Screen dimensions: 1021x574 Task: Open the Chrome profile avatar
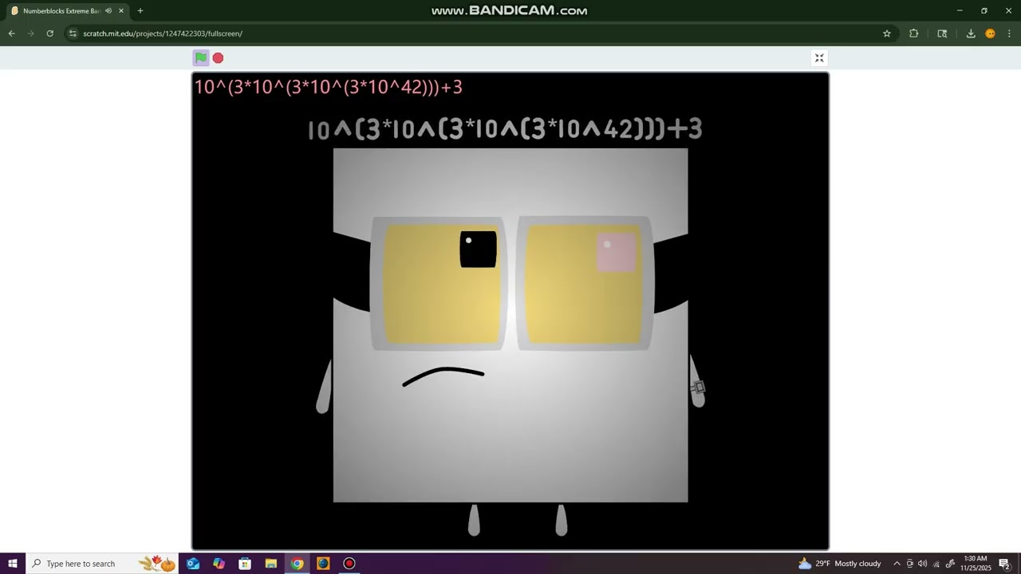click(x=990, y=33)
